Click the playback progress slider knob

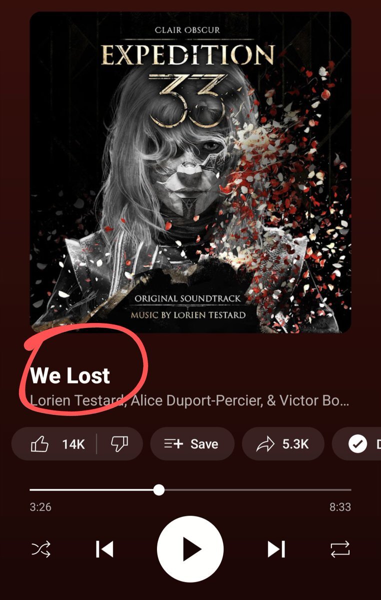(159, 490)
